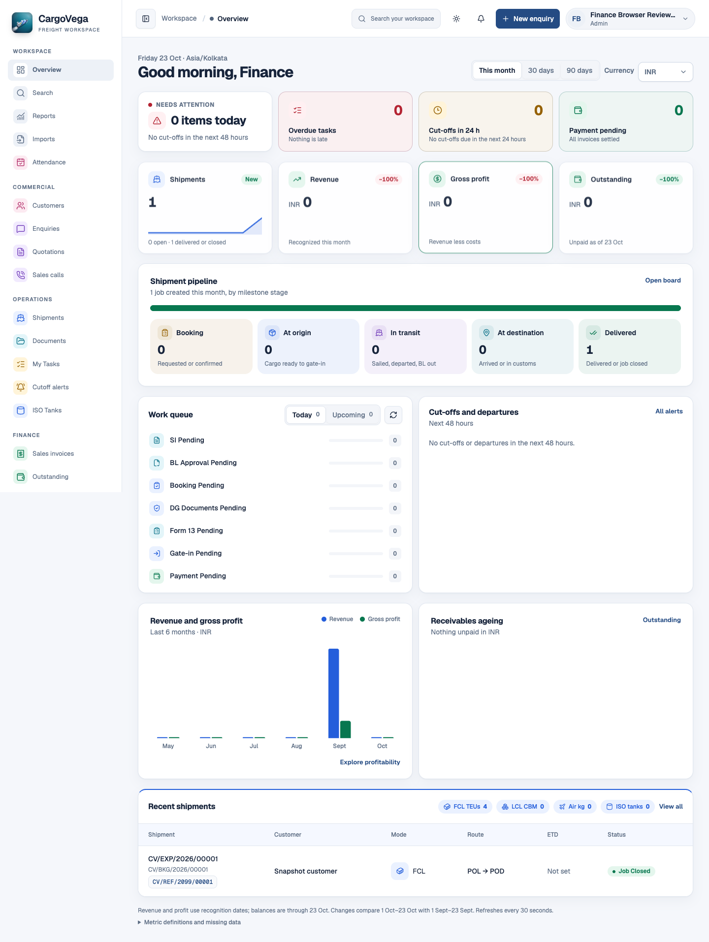Open the In transit stage card
The width and height of the screenshot is (709, 942).
point(416,346)
